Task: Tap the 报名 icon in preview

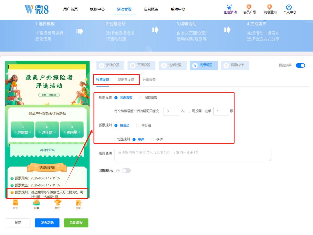Action: (x=79, y=203)
